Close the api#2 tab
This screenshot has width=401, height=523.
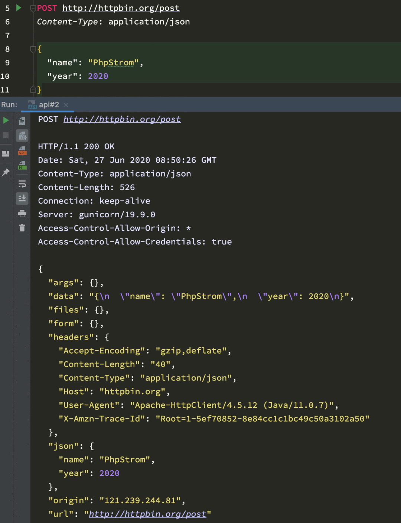click(x=66, y=105)
